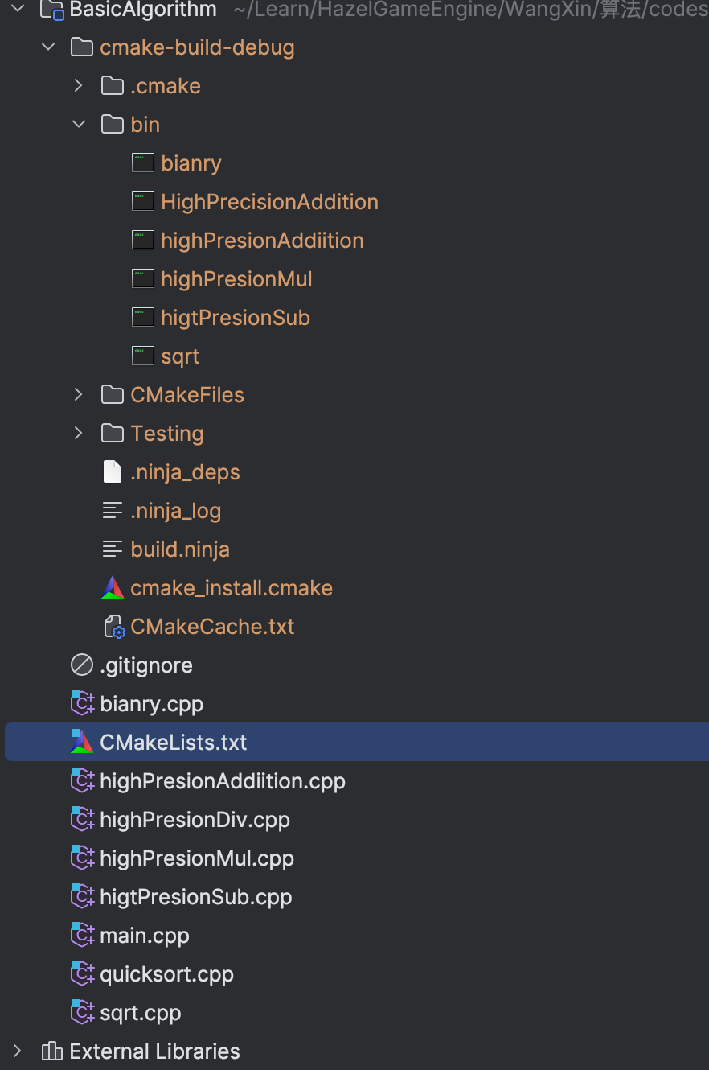Image resolution: width=709 pixels, height=1070 pixels.
Task: Select the BasicAlgorithm project root
Action: pos(143,10)
